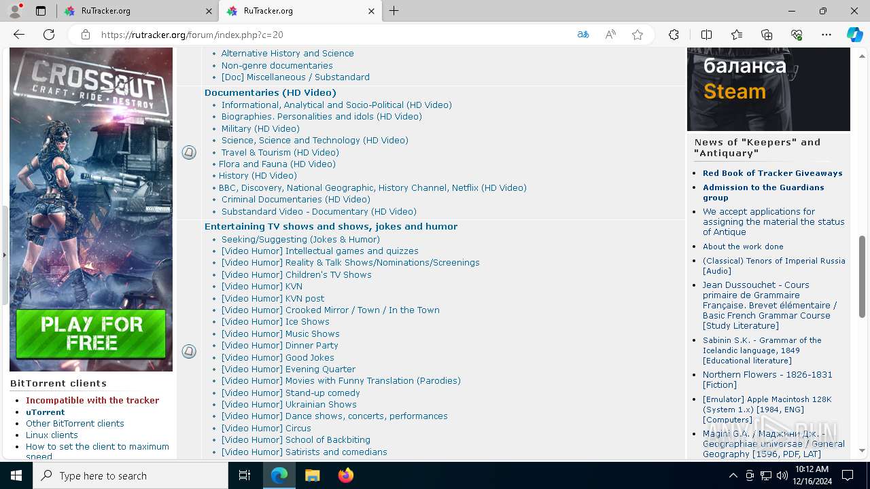Click the page scrollbar down arrow
The width and height of the screenshot is (870, 489).
[x=863, y=450]
